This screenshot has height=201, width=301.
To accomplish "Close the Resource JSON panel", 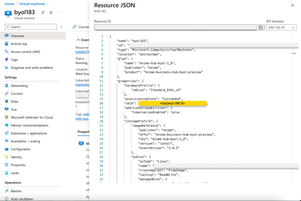I will click(x=293, y=6).
